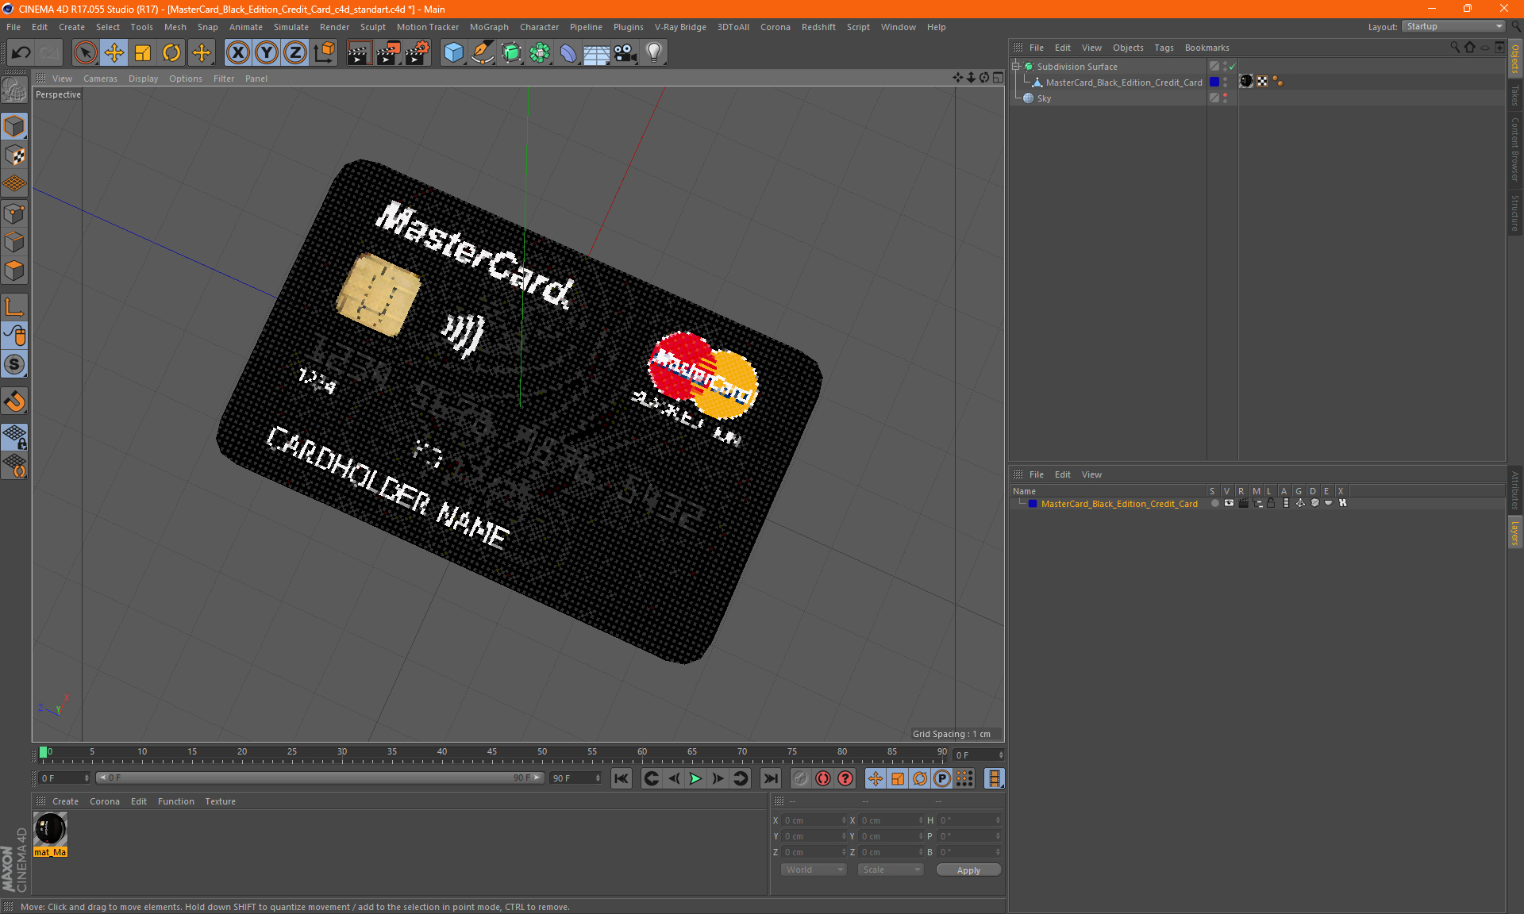Toggle Sky object visibility dots
The height and width of the screenshot is (914, 1524).
(1225, 98)
